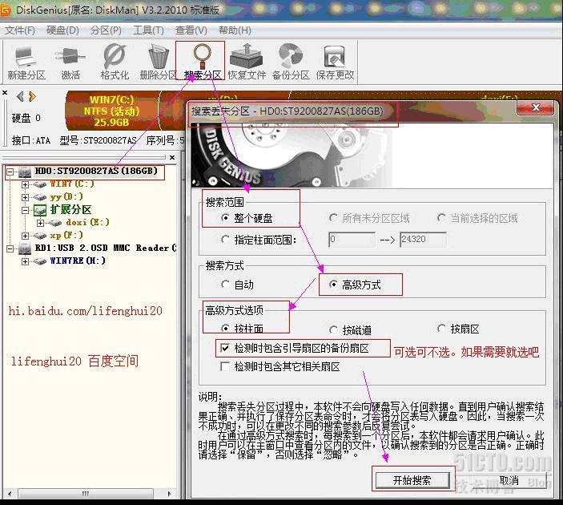The image size is (563, 505).
Task: Select 整个硬盘 (whole disk) radio button
Action: coord(225,218)
